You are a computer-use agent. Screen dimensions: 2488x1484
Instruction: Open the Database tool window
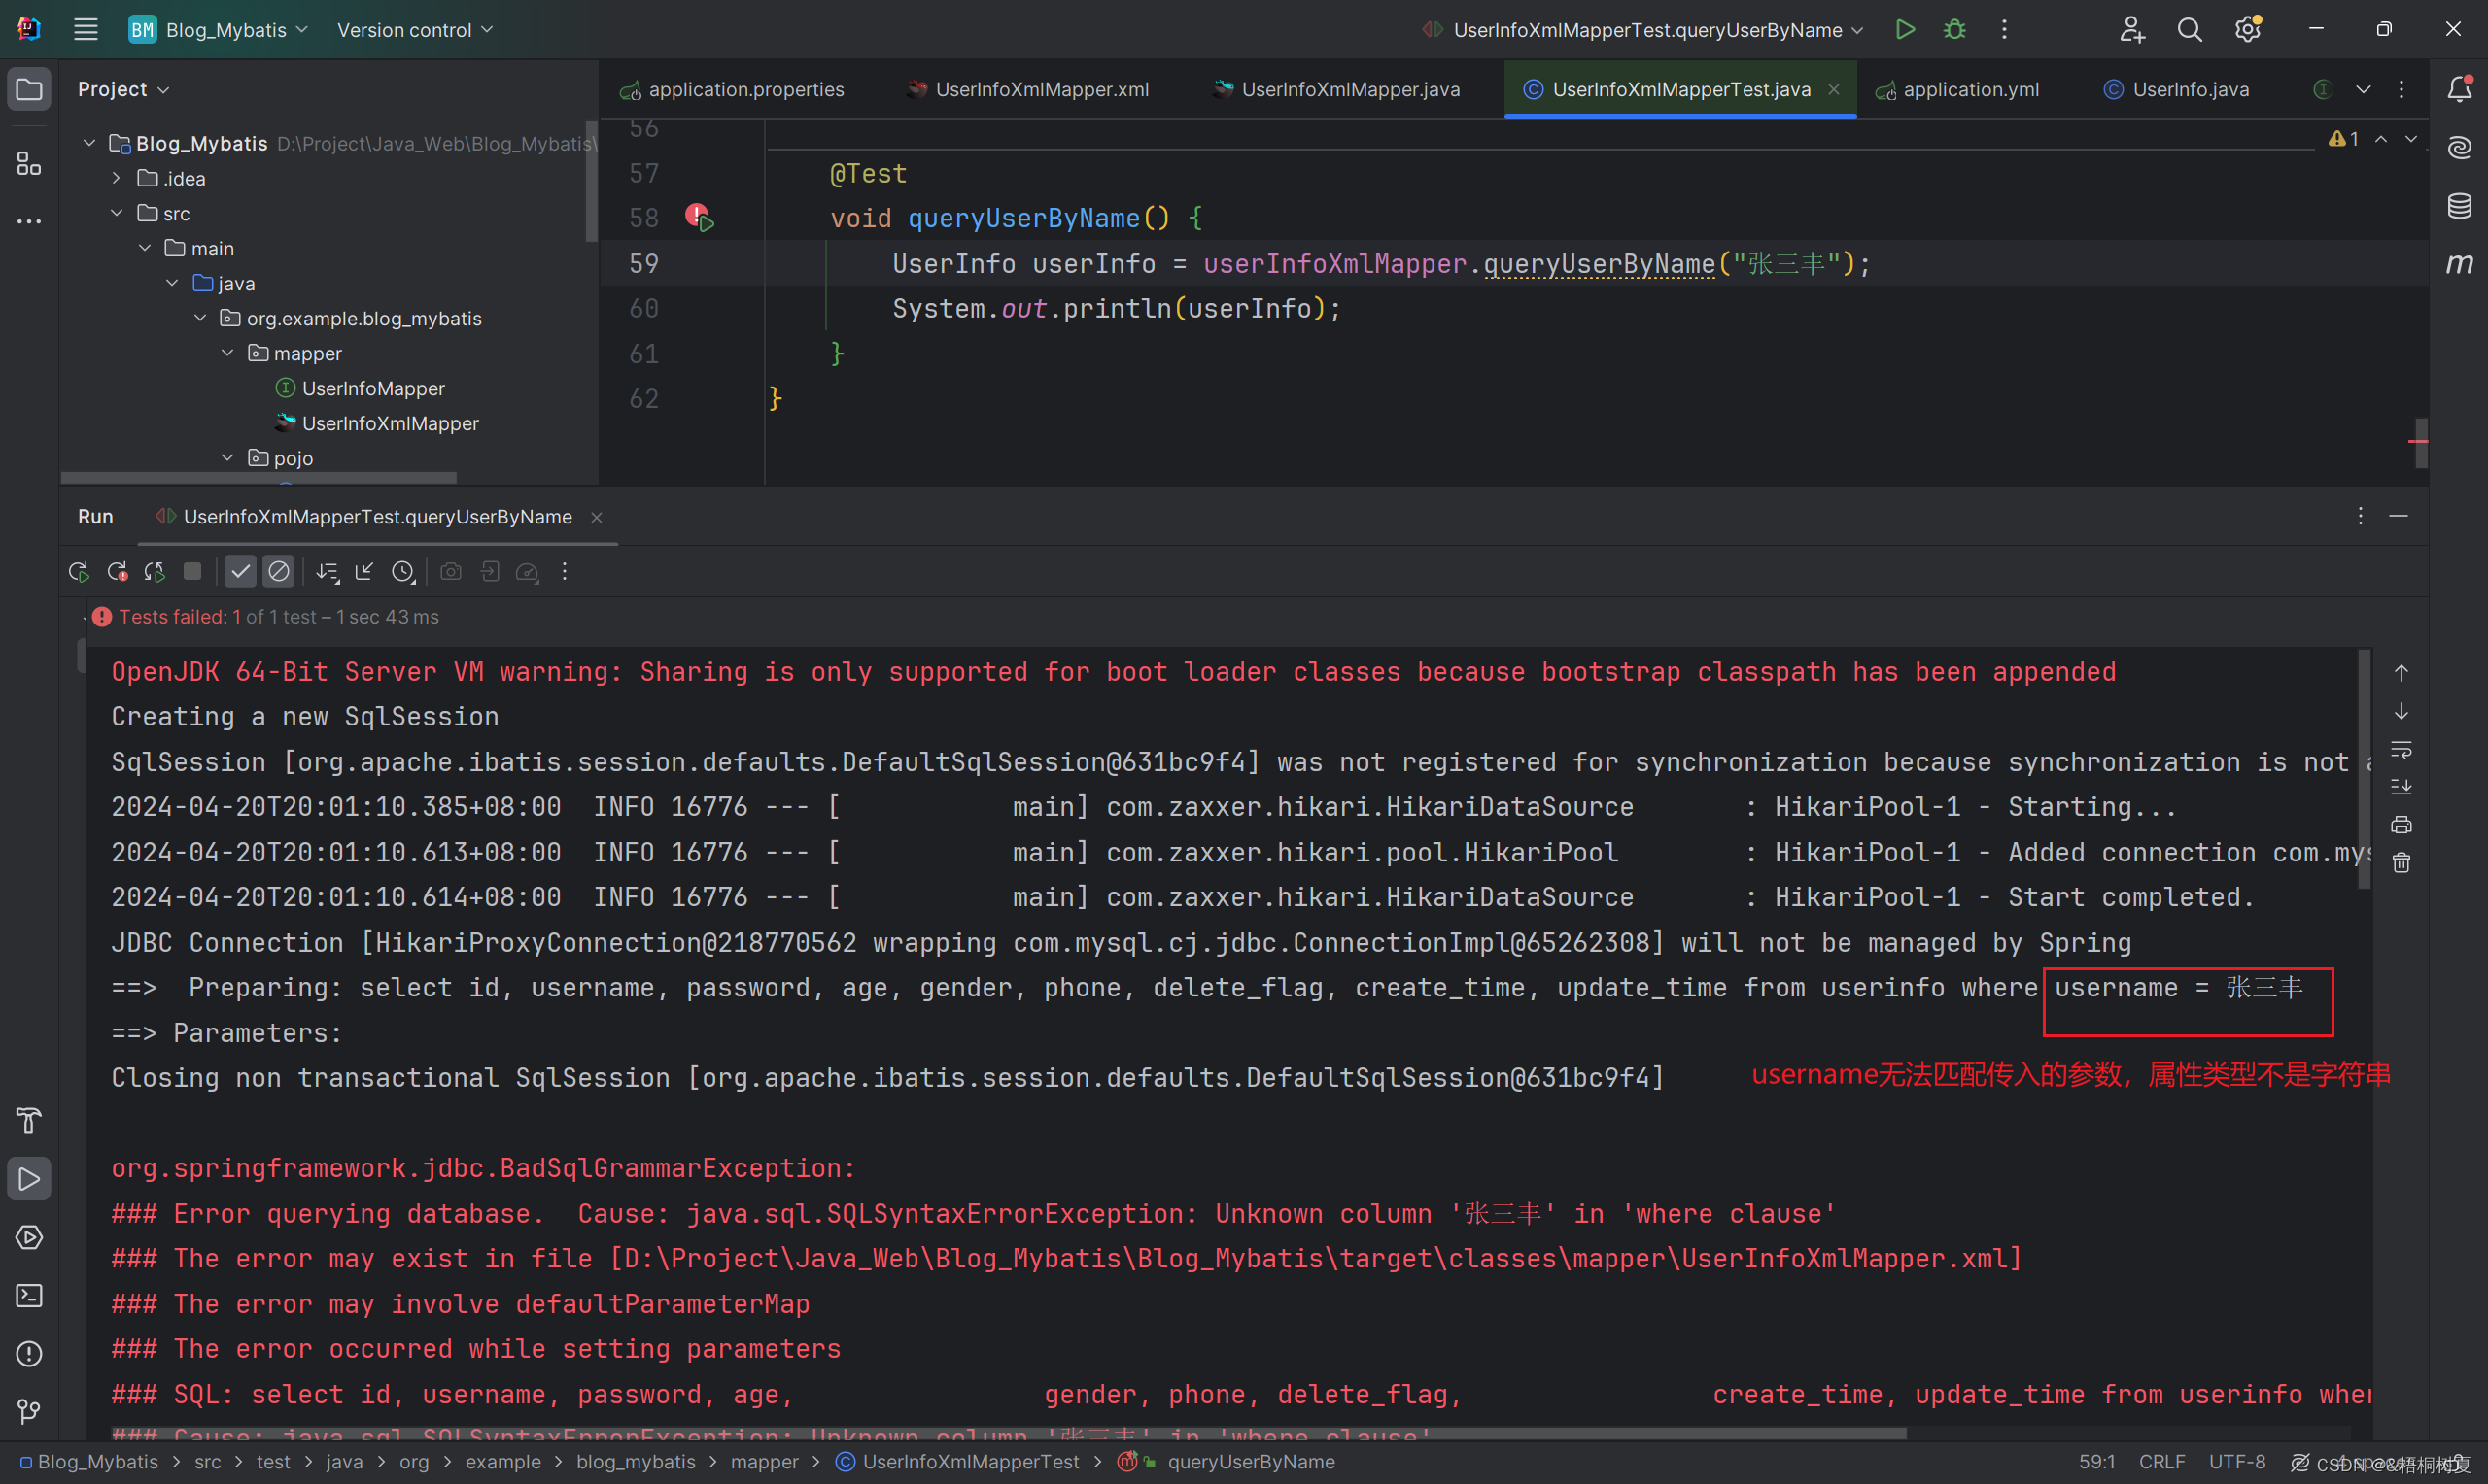coord(2459,206)
